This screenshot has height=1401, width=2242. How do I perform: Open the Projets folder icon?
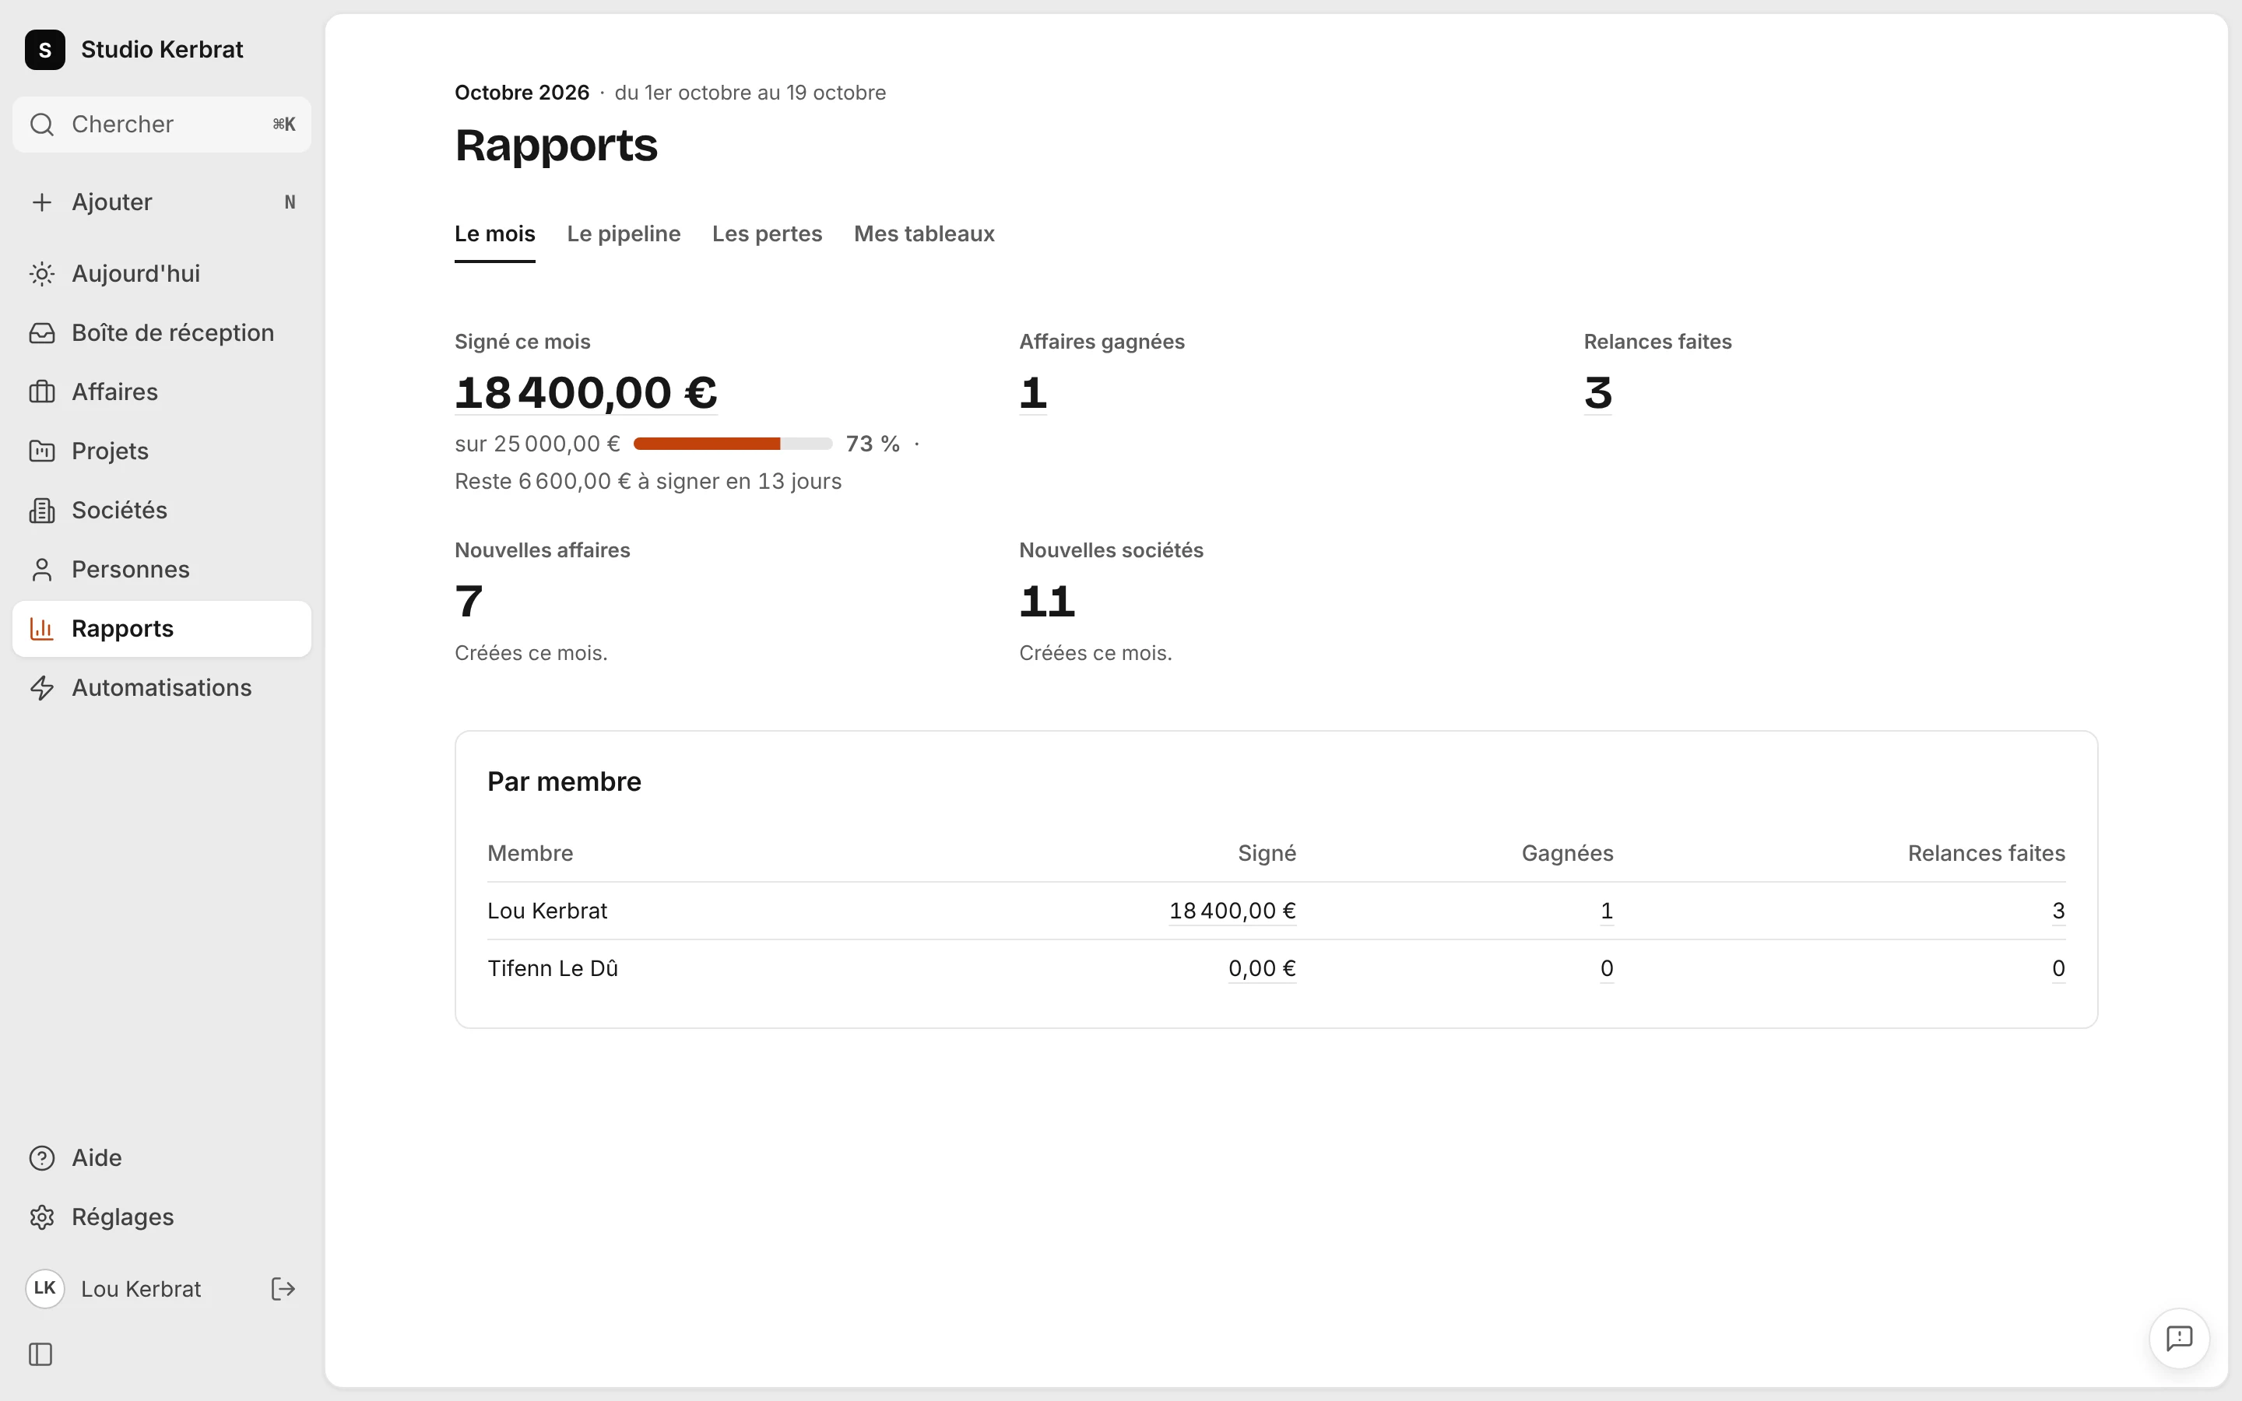coord(42,451)
